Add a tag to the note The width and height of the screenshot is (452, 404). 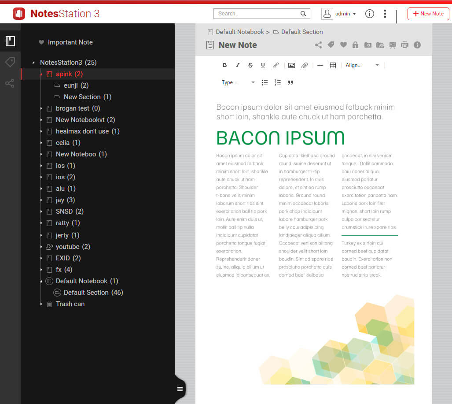coord(331,45)
